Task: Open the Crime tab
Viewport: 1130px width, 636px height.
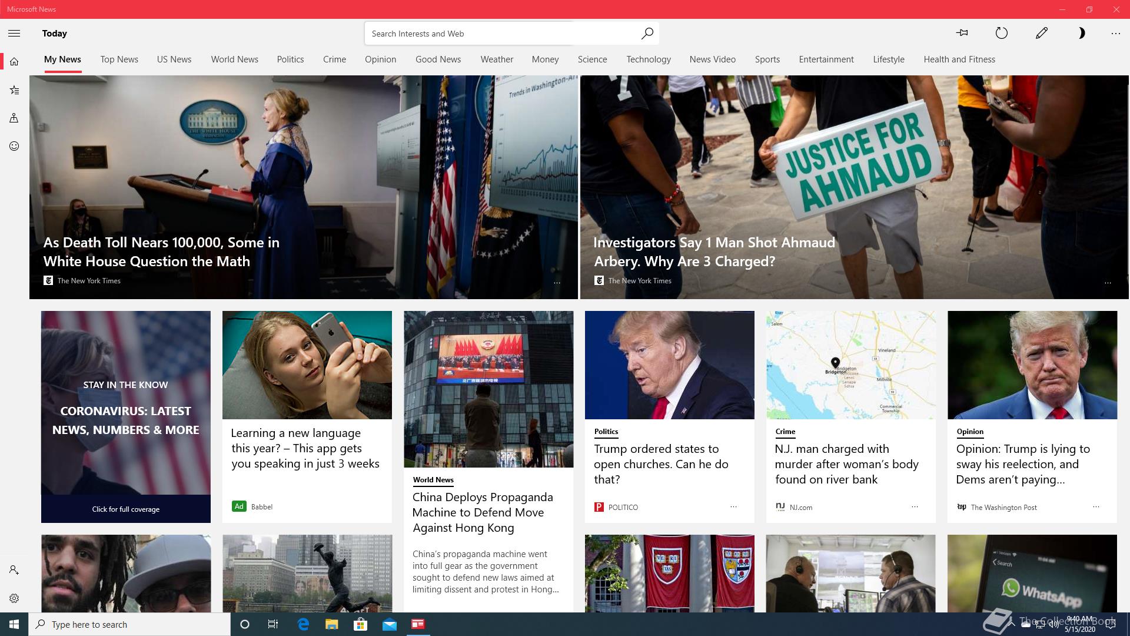Action: [334, 59]
